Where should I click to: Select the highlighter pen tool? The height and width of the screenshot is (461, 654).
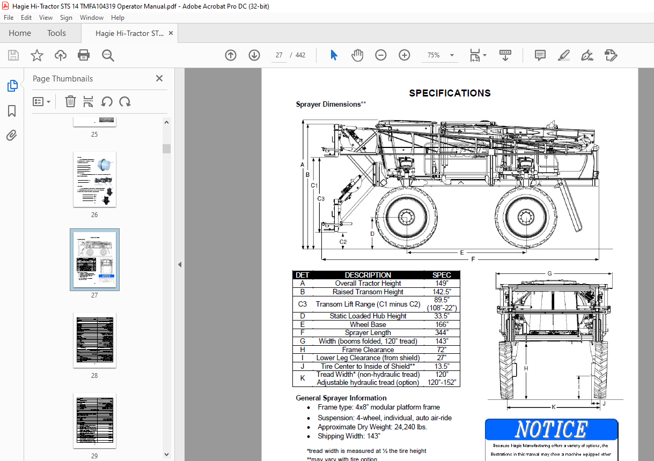click(563, 55)
